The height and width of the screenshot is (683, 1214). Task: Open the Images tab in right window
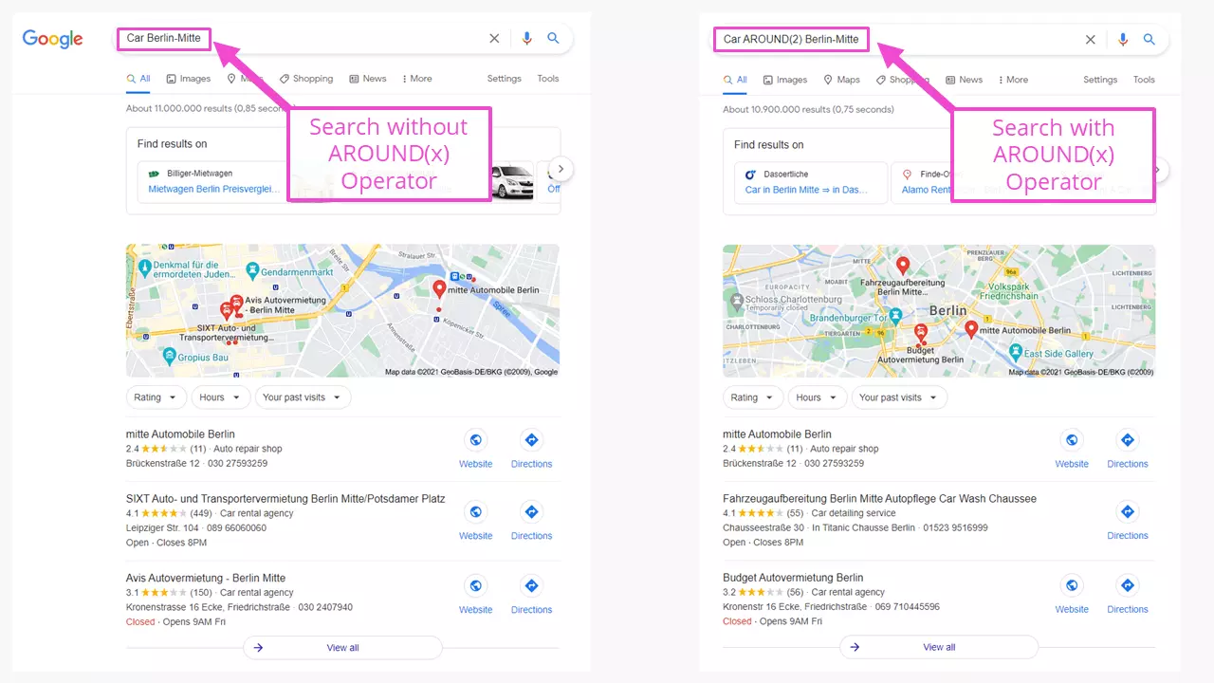click(785, 80)
